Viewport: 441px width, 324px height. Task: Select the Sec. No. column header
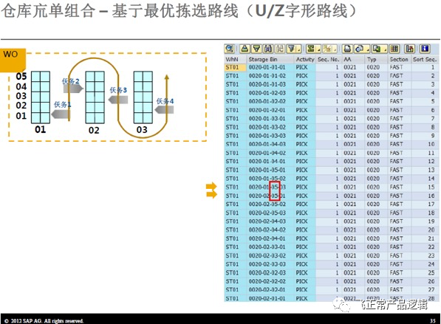coord(328,59)
